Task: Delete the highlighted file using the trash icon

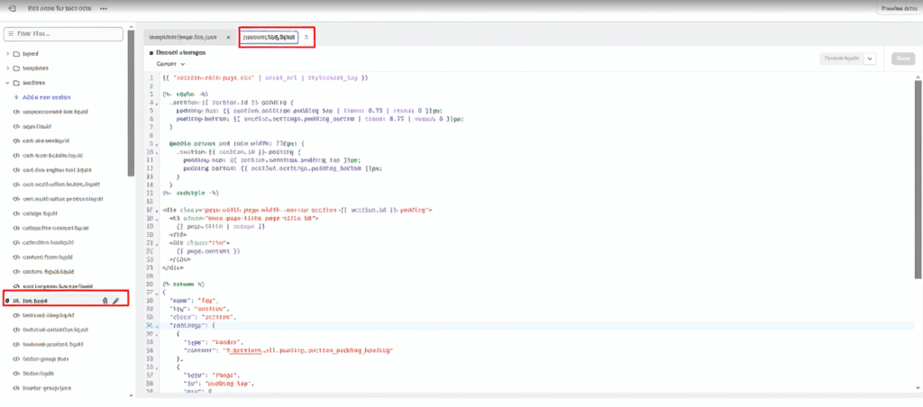Action: 105,300
